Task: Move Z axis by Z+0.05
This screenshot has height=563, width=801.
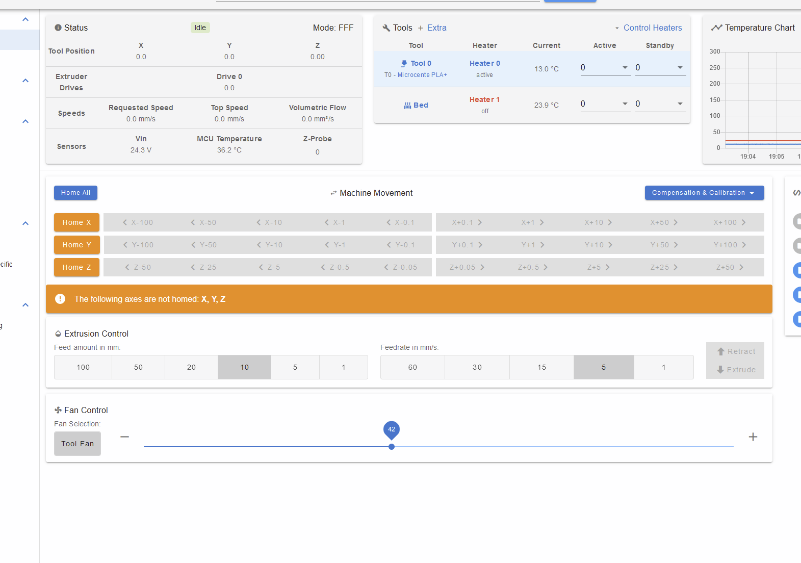Action: pos(467,267)
